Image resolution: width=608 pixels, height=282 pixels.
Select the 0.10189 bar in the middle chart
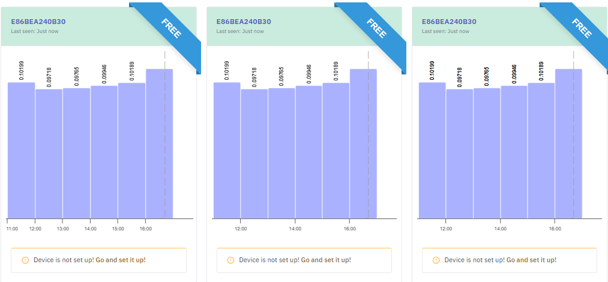coord(336,150)
